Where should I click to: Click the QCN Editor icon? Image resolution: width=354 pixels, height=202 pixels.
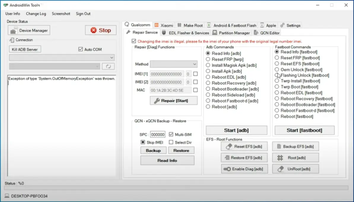tap(256, 33)
